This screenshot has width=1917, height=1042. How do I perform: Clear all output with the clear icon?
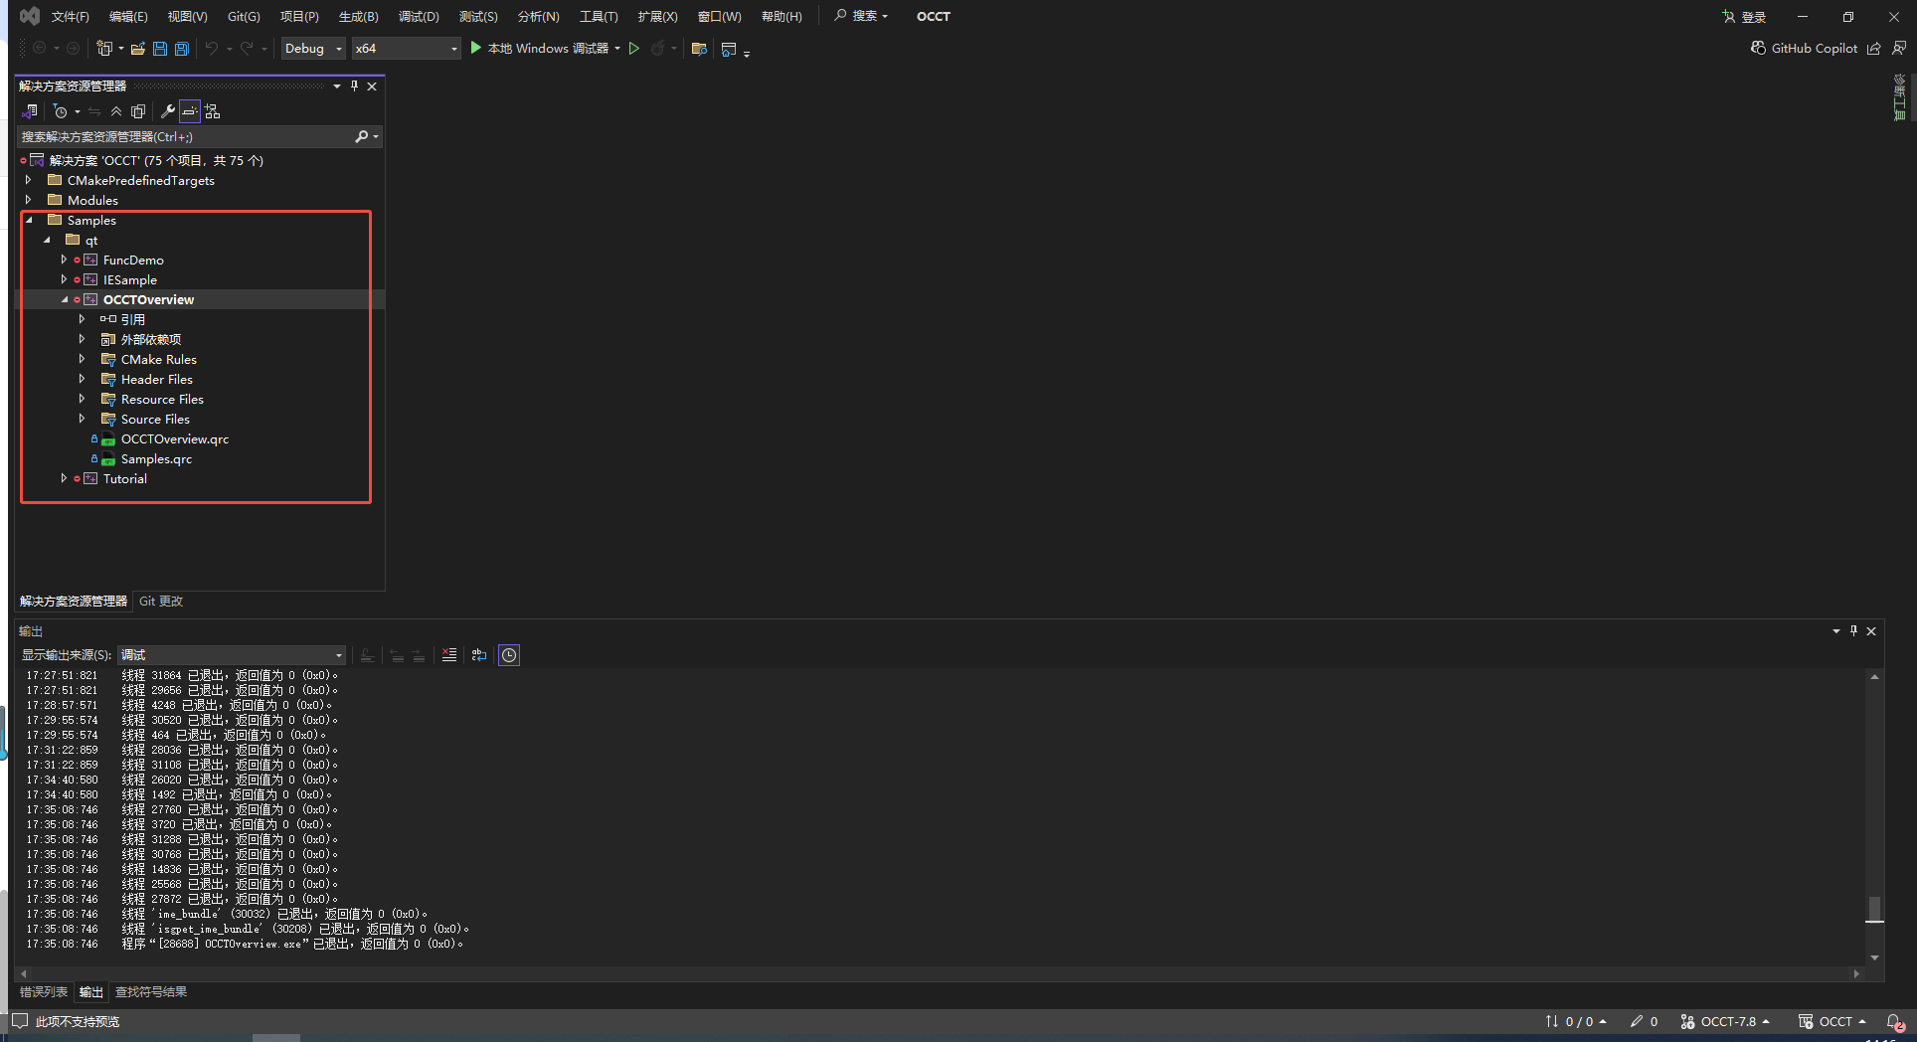click(449, 655)
